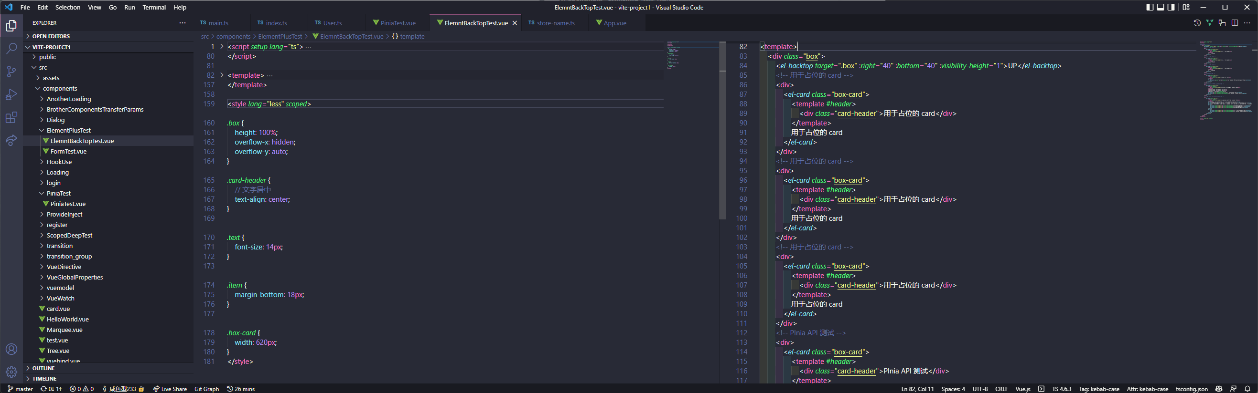Open the Search view in activity bar
This screenshot has width=1258, height=393.
click(x=11, y=48)
